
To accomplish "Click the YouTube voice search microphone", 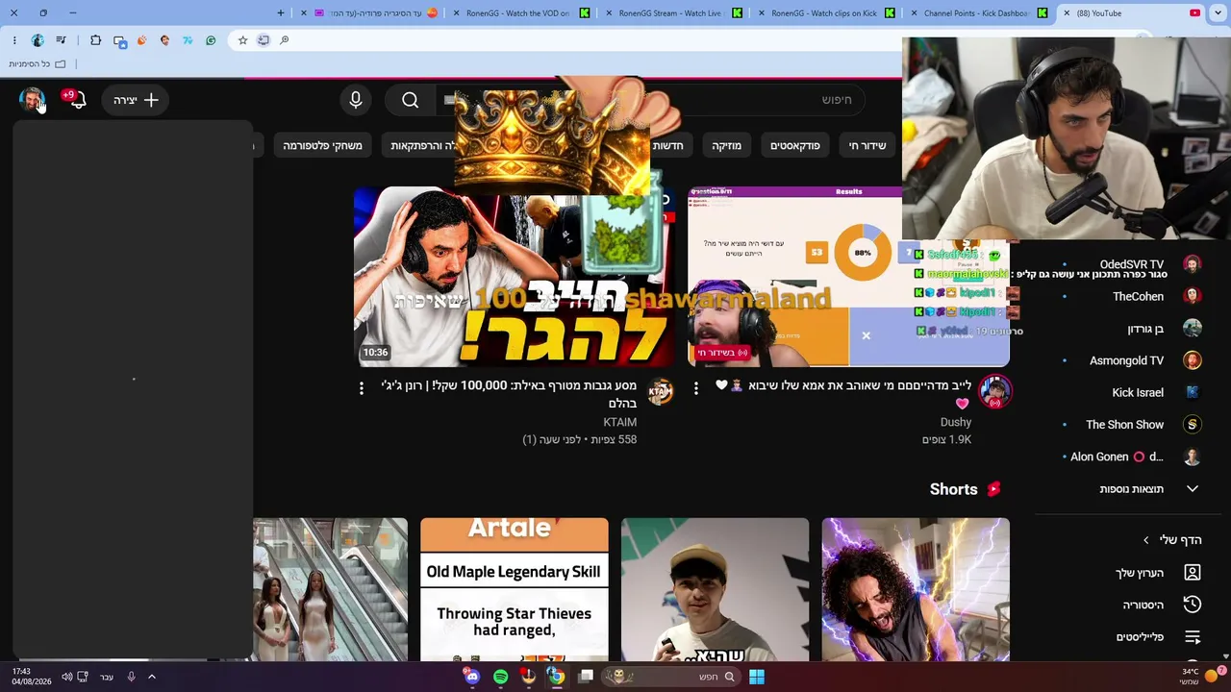I will coord(356,100).
